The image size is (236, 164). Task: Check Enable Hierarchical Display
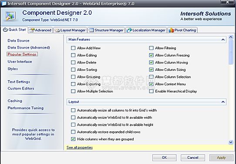151,91
